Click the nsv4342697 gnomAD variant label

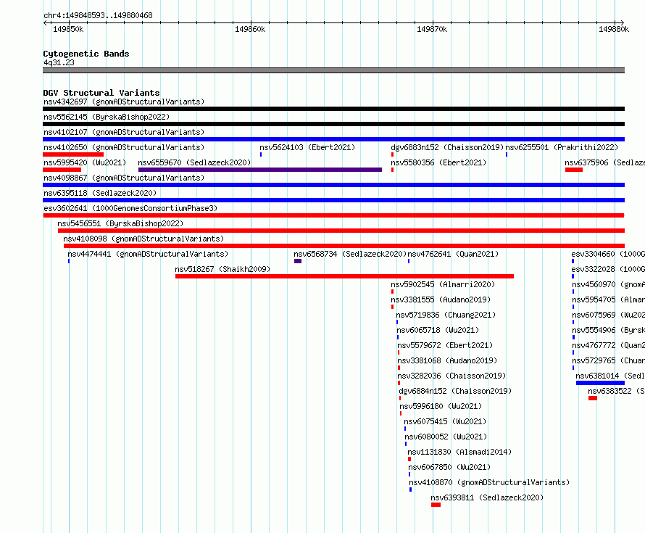pyautogui.click(x=124, y=102)
